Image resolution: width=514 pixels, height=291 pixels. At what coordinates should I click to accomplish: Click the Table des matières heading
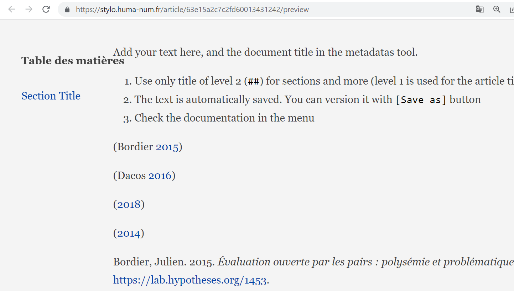coord(72,60)
